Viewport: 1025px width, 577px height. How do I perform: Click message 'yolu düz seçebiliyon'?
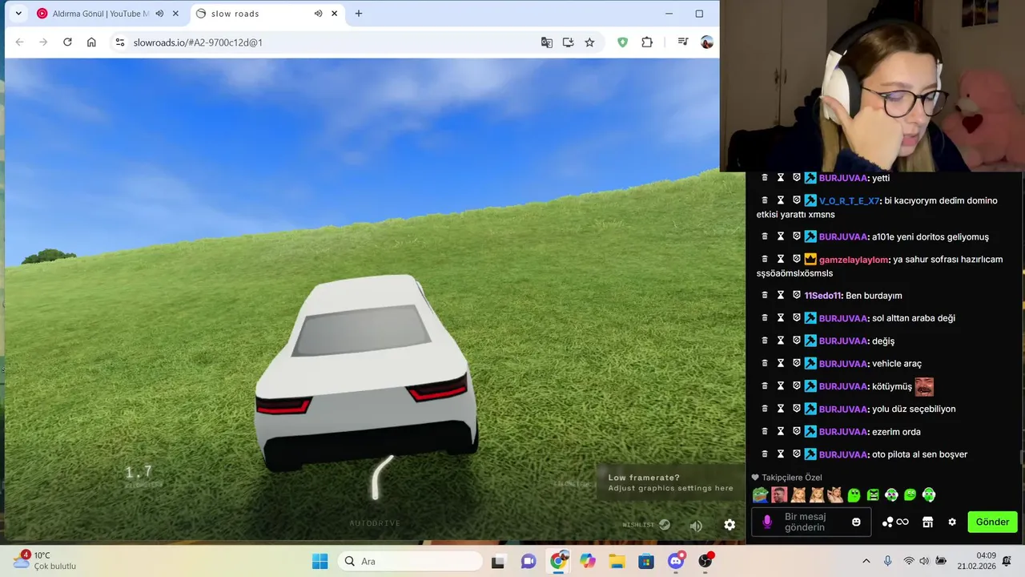click(914, 409)
